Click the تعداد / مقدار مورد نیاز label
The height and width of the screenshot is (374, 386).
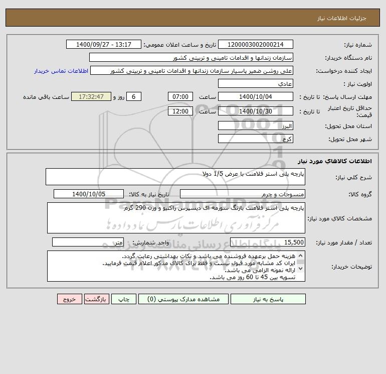click(344, 242)
